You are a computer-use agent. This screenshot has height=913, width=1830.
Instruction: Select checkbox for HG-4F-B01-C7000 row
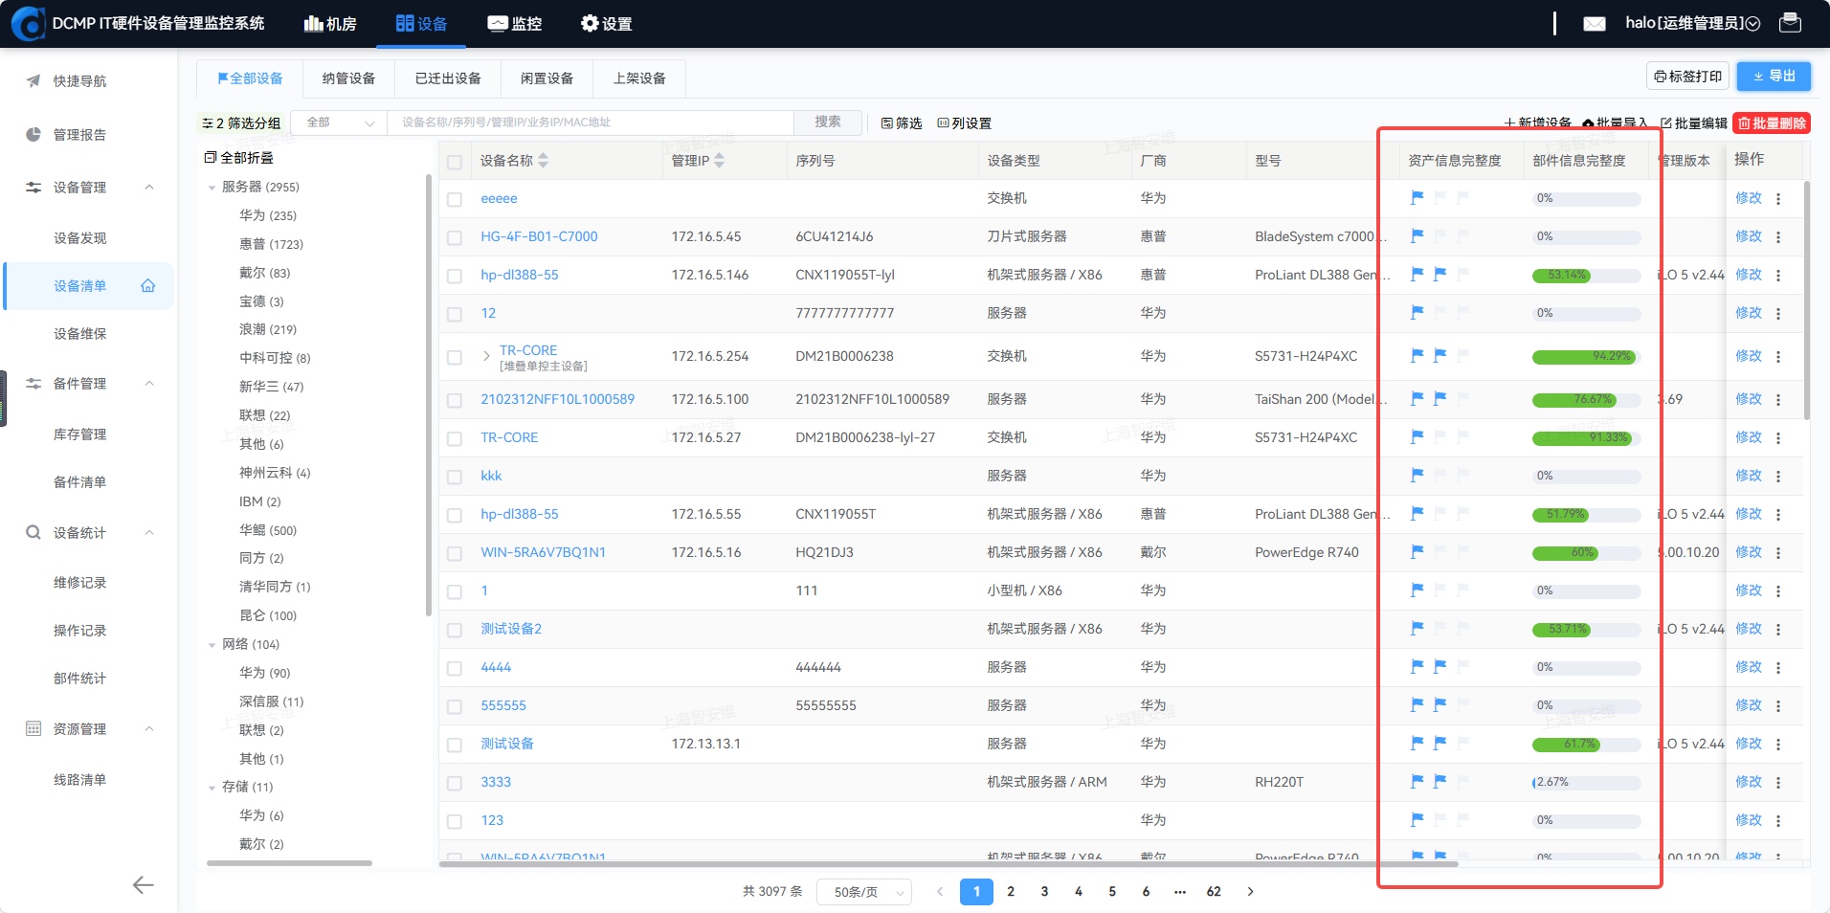pos(455,238)
